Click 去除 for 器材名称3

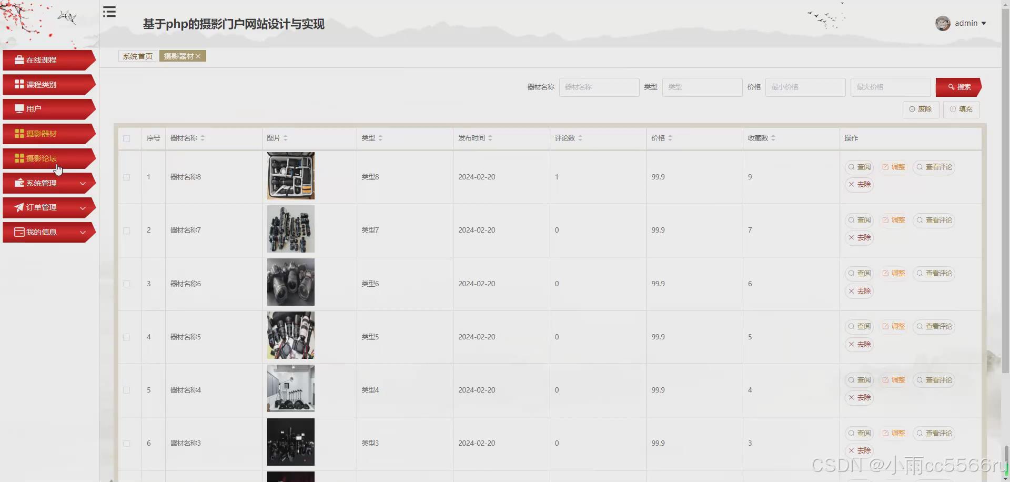pos(860,450)
